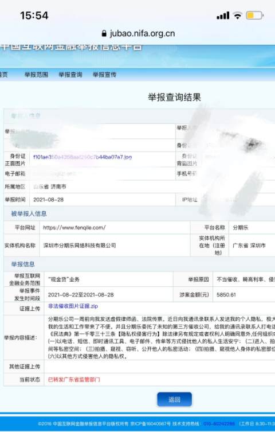Click the 广东省 深圳市 registration location
Viewport: 275px width, 432px height.
point(249,246)
